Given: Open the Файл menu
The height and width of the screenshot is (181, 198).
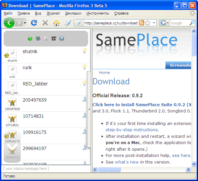Looking at the screenshot, I should click(8, 13).
